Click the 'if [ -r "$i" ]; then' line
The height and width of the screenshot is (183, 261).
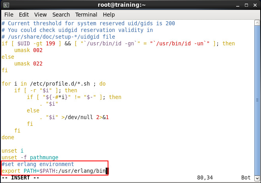pos(46,90)
